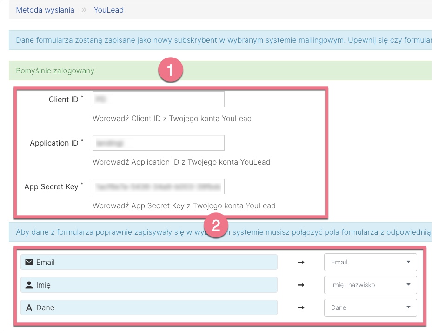Image resolution: width=432 pixels, height=333 pixels.
Task: Go to 'Metoda wysłania' breadcrumb
Action: point(45,10)
